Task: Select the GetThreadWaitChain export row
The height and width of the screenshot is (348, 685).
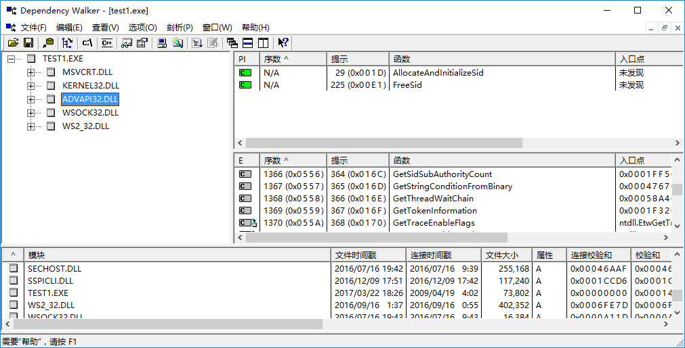Action: [455, 199]
